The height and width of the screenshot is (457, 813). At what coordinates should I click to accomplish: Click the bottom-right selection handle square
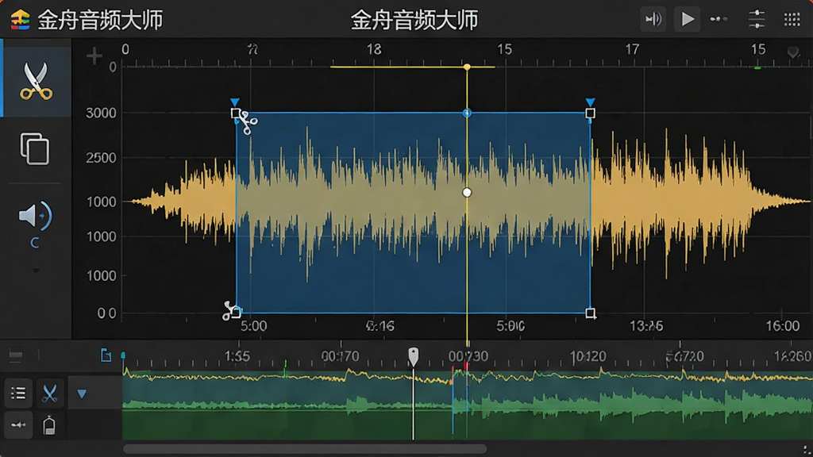coord(590,313)
